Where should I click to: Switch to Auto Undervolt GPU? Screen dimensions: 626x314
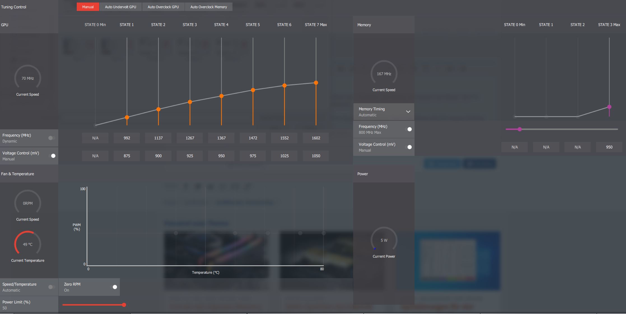(x=120, y=7)
